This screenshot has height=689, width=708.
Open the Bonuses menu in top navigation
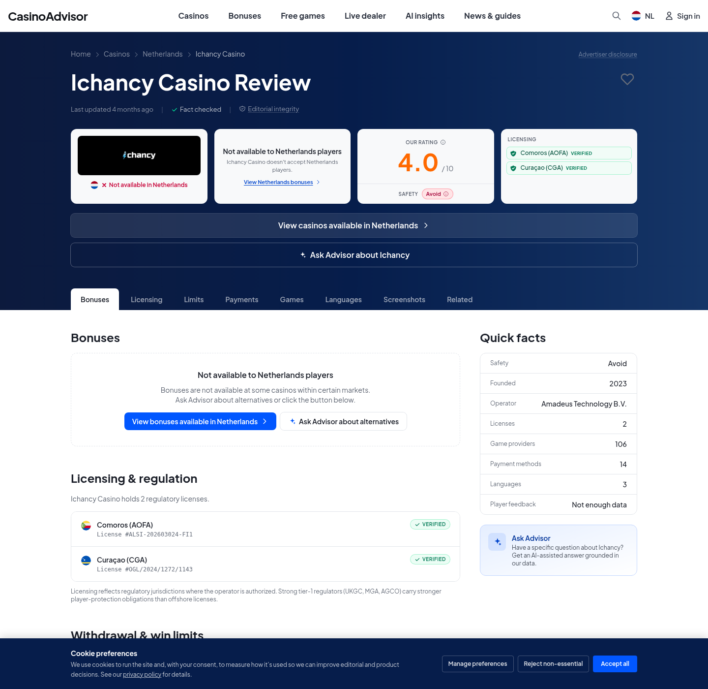click(244, 16)
